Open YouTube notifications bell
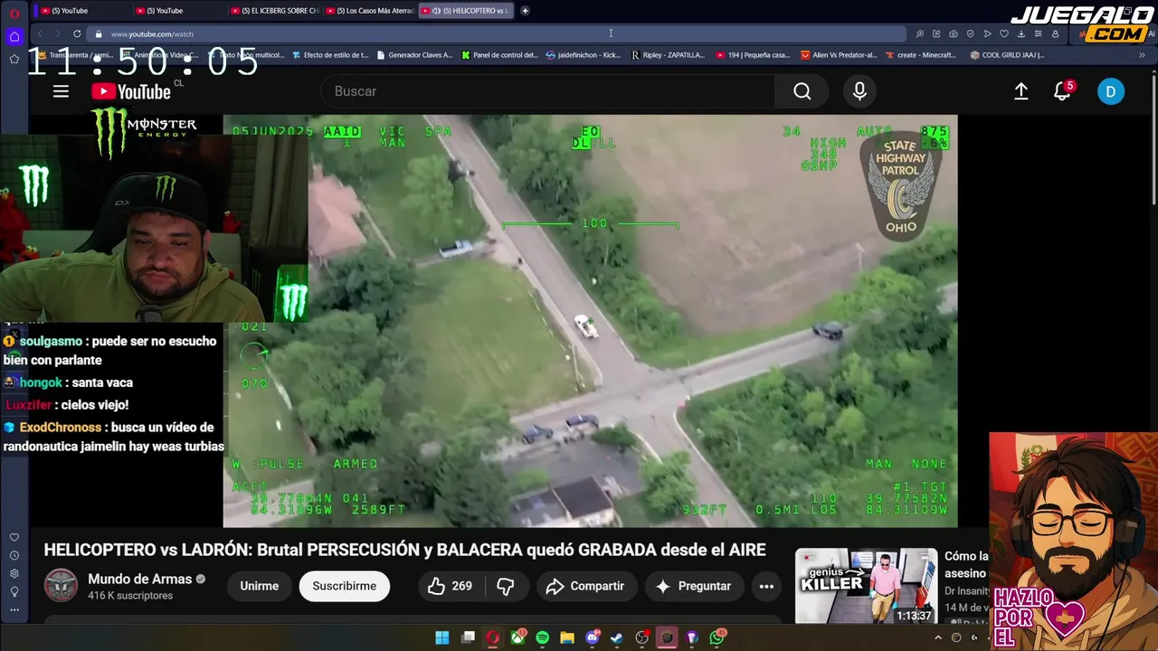 1063,91
